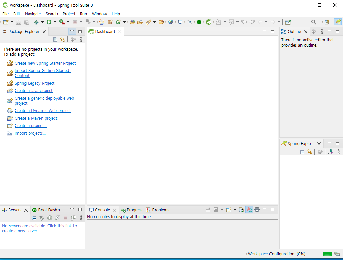Click the green Boot Dashboard power icon
The image size is (343, 260).
tap(199, 22)
